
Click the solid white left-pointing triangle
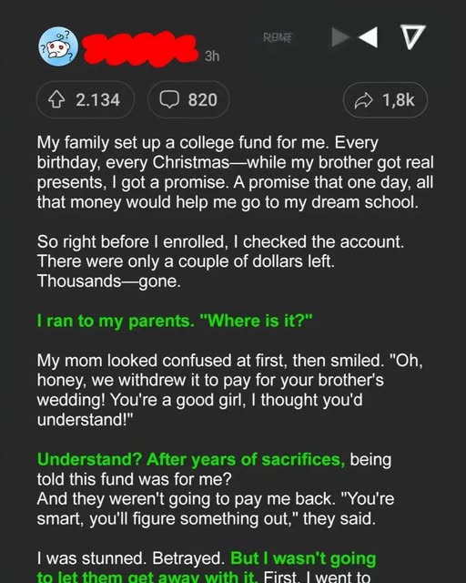coord(369,36)
